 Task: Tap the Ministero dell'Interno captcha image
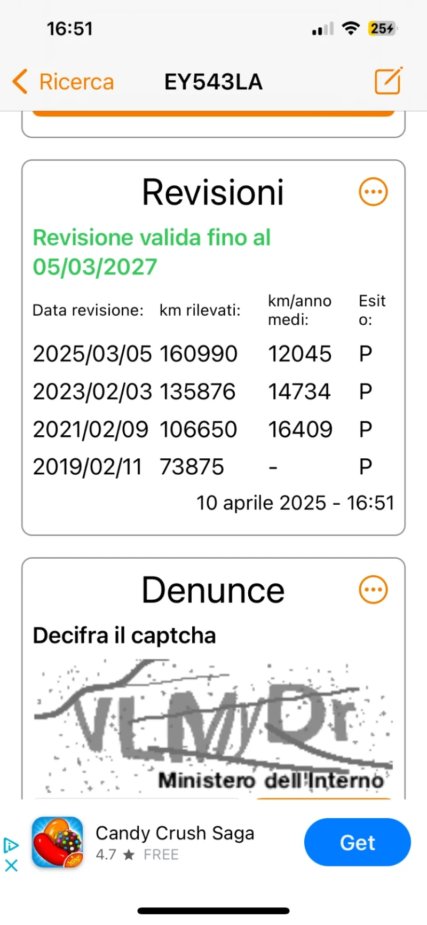point(213,727)
